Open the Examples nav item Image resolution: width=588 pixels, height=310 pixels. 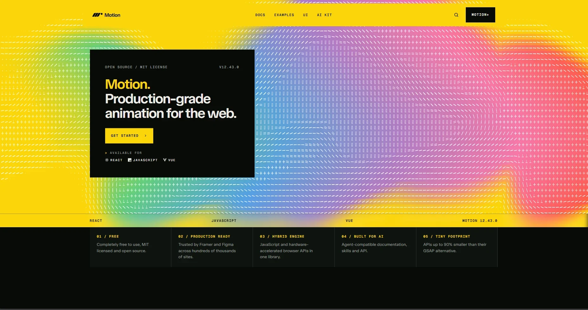tap(284, 15)
